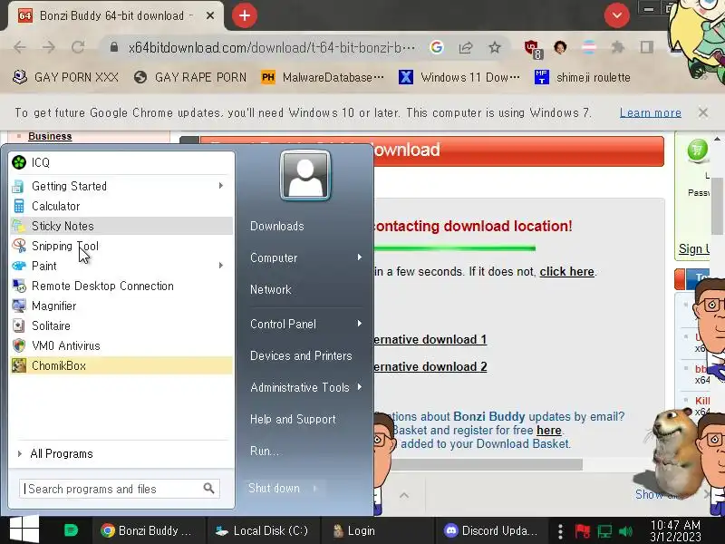The image size is (725, 544).
Task: Click the Shut down button
Action: tap(275, 488)
